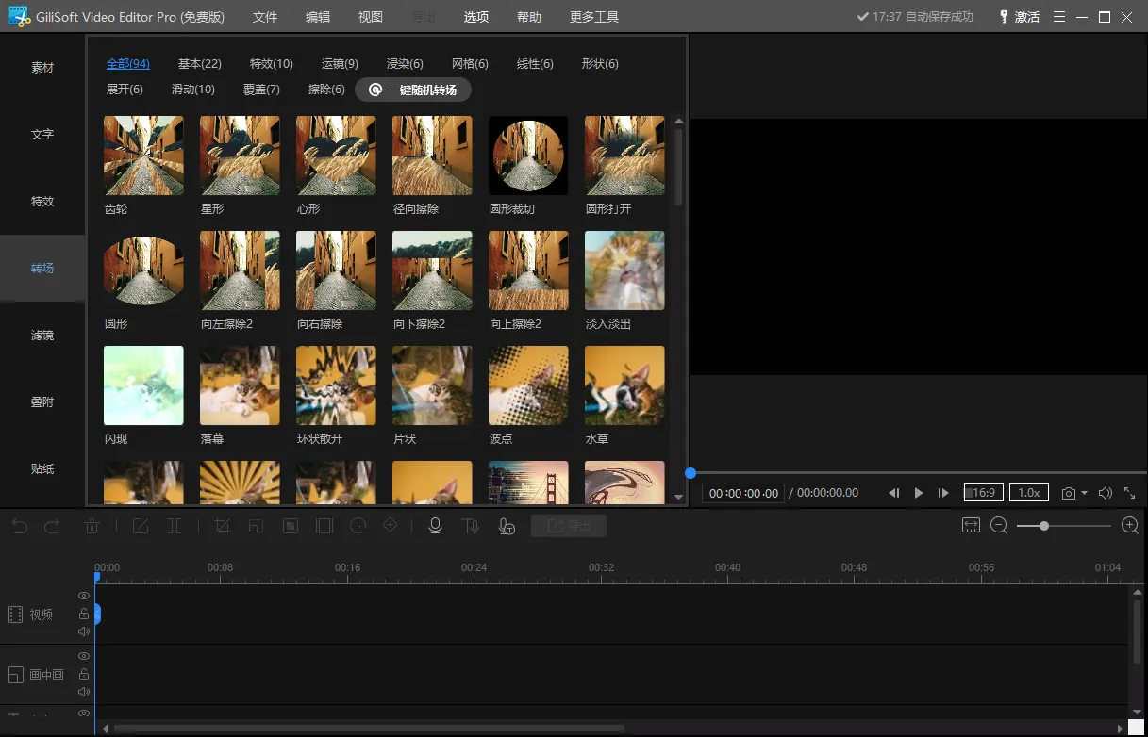Hide the 视频 track using eye icon
The width and height of the screenshot is (1148, 737).
(x=84, y=596)
